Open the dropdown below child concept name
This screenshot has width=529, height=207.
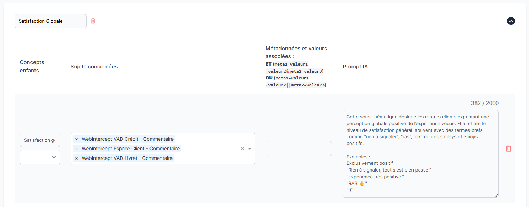click(40, 157)
